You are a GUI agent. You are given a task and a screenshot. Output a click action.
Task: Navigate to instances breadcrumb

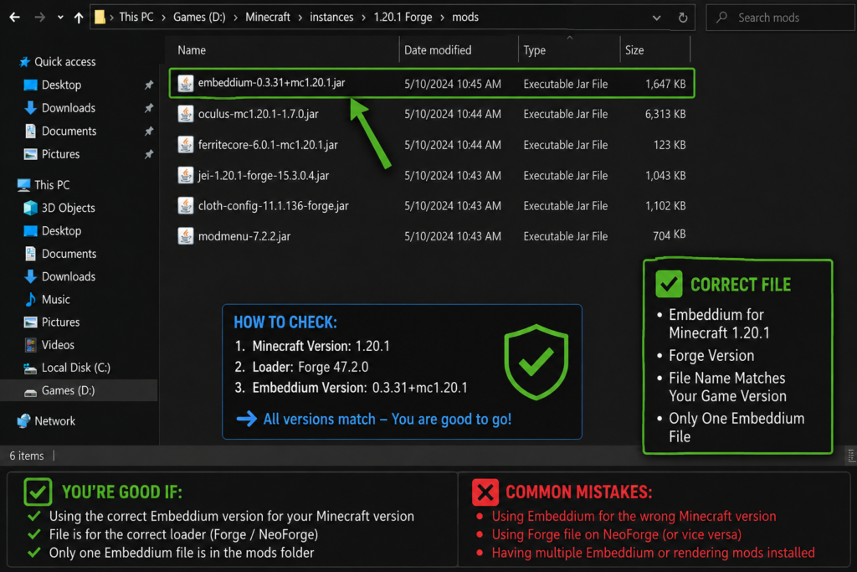click(x=331, y=17)
